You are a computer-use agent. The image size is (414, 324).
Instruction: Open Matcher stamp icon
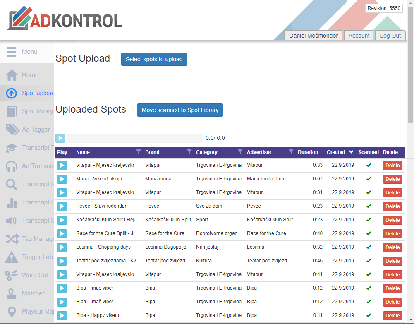(11, 293)
